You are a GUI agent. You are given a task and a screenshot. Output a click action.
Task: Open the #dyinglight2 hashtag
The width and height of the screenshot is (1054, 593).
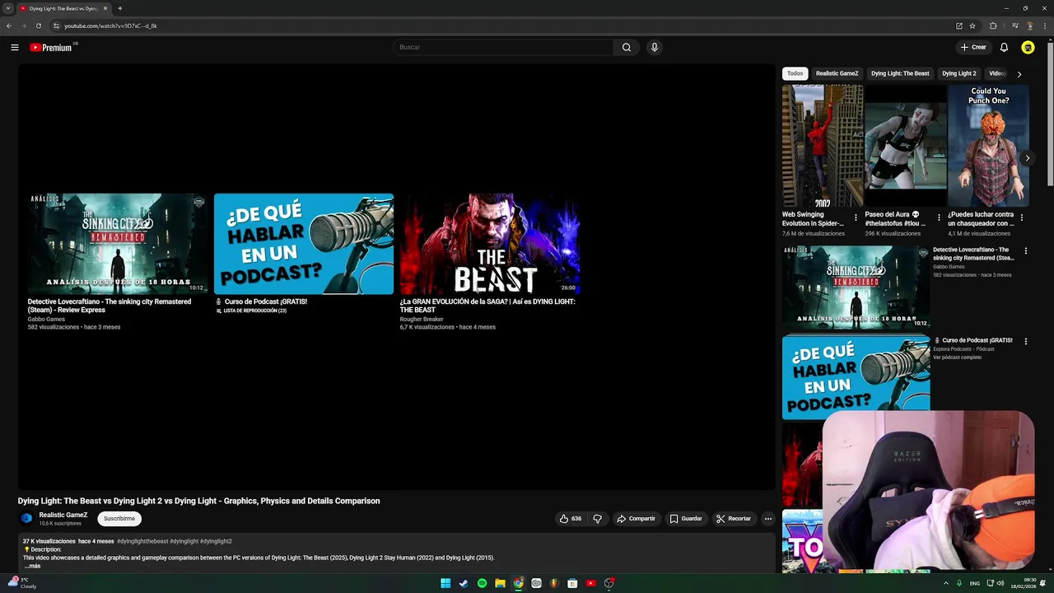(x=216, y=541)
